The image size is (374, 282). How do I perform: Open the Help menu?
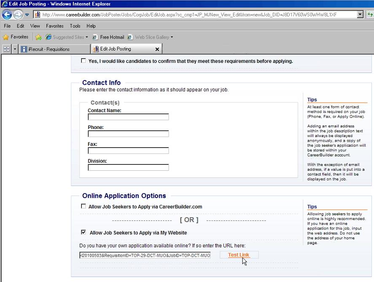point(91,26)
